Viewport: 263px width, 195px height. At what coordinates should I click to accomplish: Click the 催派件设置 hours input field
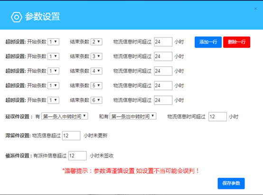pos(77,156)
